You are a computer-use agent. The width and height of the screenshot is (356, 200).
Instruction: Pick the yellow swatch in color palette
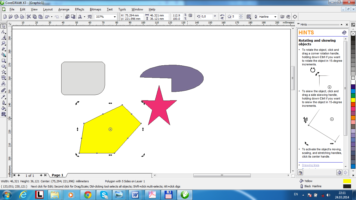(353, 100)
